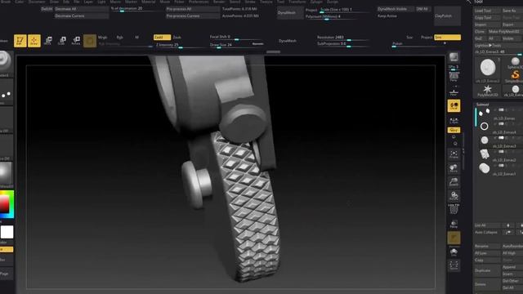This screenshot has height=294, width=523.
Task: Toggle visibility switch for zb_LD_Extras2
Action: (x=501, y=151)
